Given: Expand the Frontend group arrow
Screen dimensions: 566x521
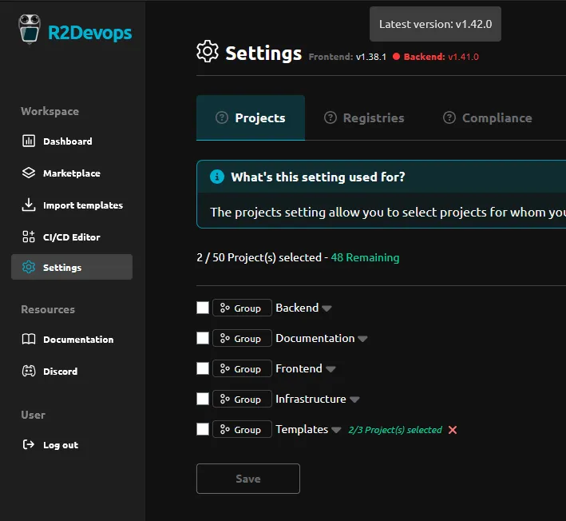Looking at the screenshot, I should [x=330, y=369].
